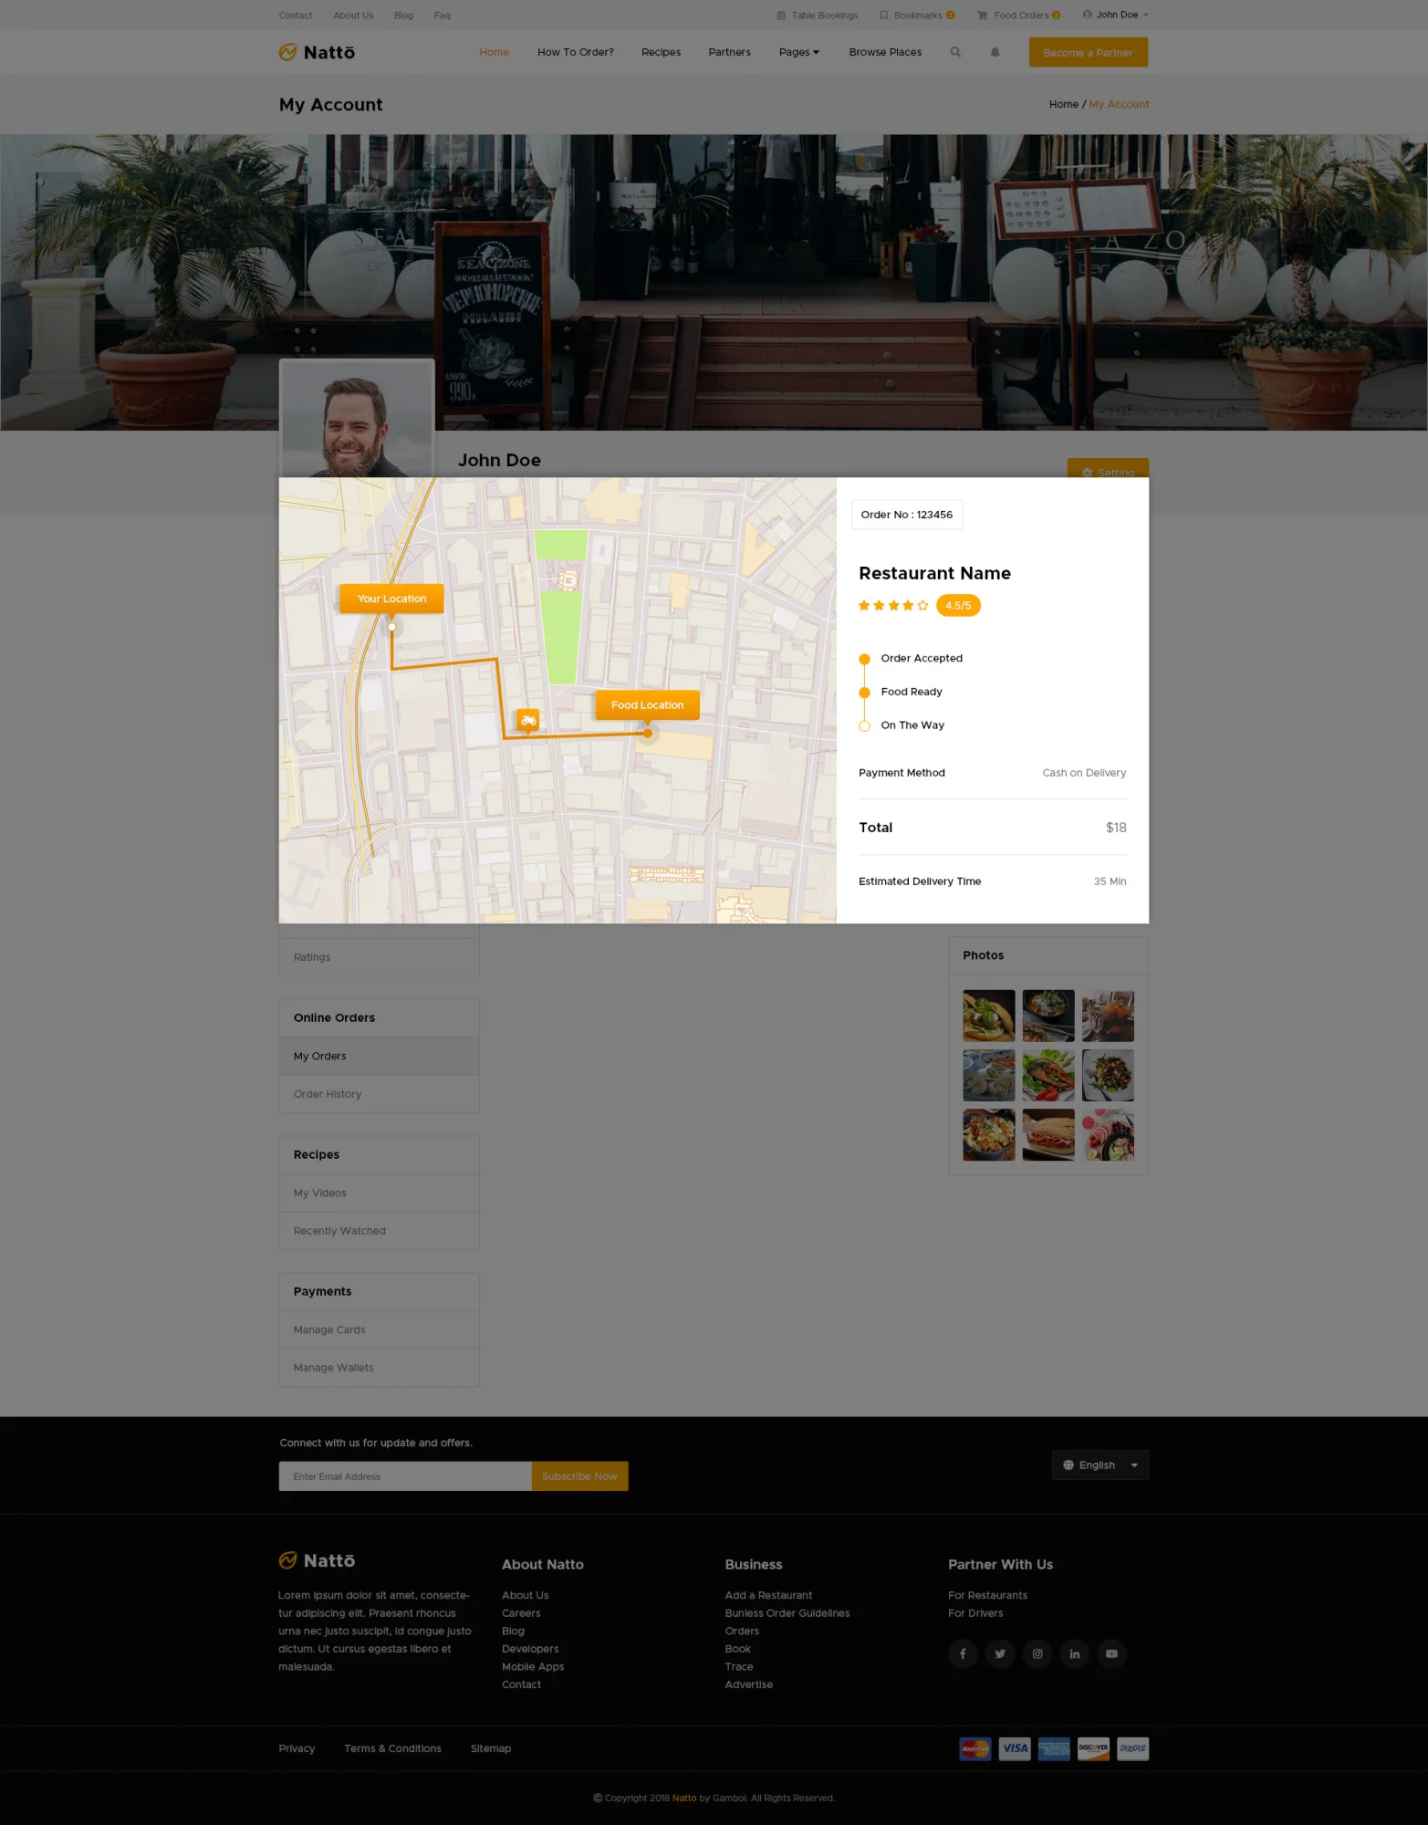The height and width of the screenshot is (1825, 1428).
Task: Open the John Doe user dropdown
Action: click(1115, 15)
